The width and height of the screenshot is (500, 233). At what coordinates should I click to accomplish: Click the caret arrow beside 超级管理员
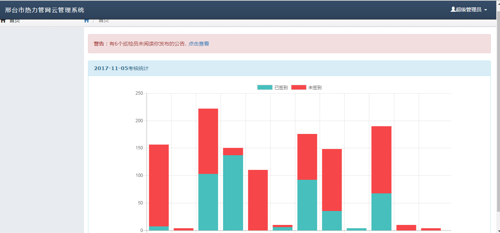(486, 10)
